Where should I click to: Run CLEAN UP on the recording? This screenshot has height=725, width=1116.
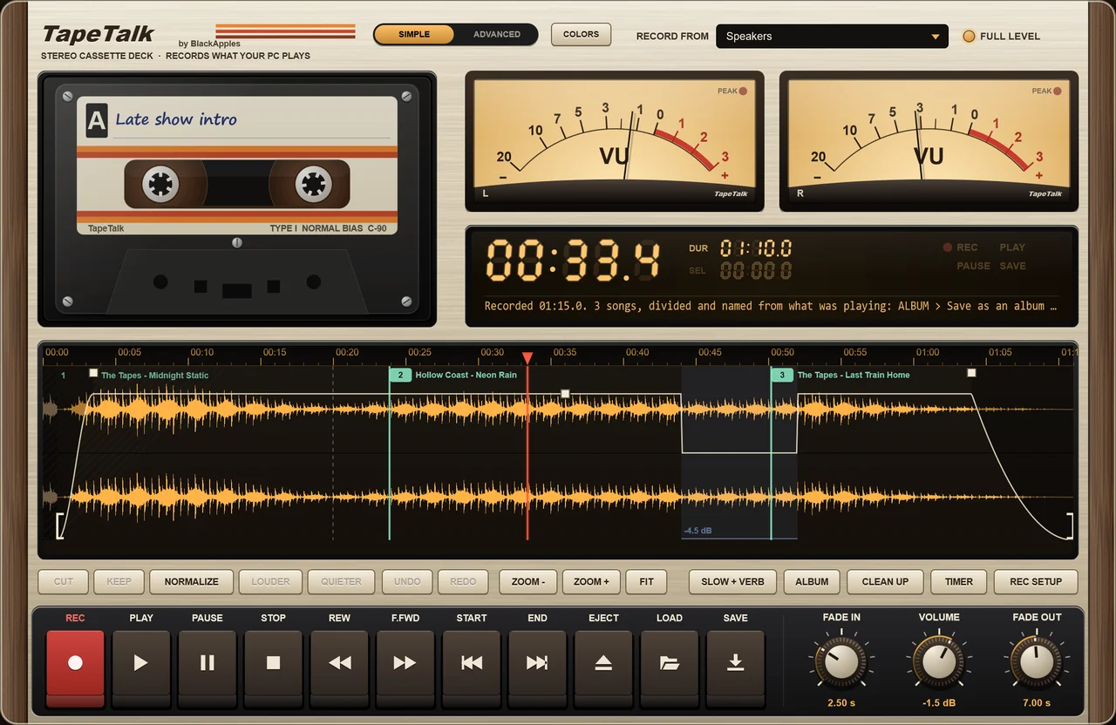click(x=885, y=581)
